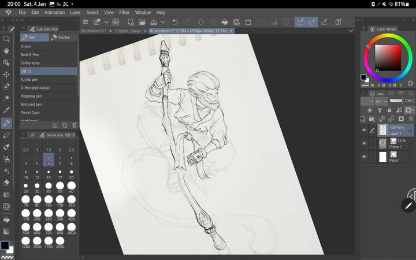The height and width of the screenshot is (260, 416).
Task: Hide the Paper layer
Action: coord(364,157)
